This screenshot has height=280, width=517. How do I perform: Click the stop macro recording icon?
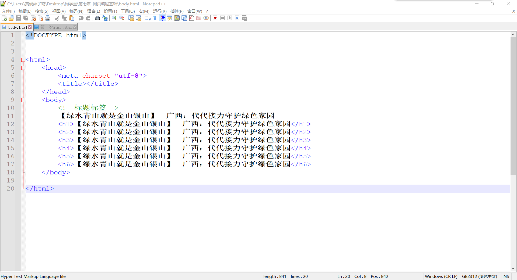click(x=222, y=18)
